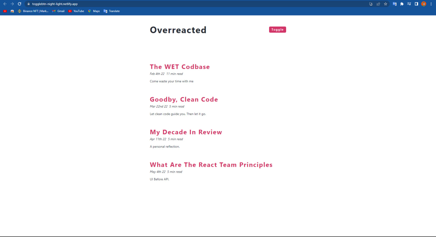This screenshot has height=237, width=436.
Task: Click the Toggle night-light button
Action: point(278,30)
